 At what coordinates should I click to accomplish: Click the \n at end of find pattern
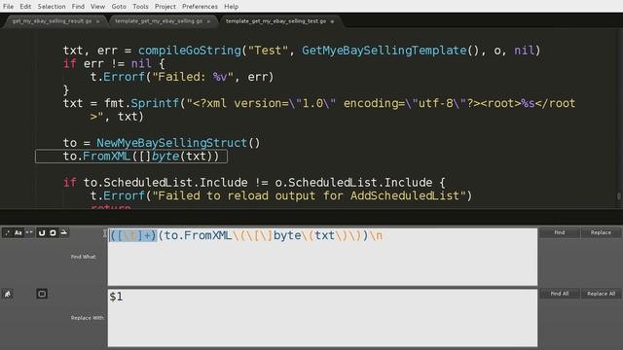(376, 235)
